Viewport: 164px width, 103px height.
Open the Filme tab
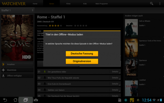pyautogui.click(x=68, y=4)
